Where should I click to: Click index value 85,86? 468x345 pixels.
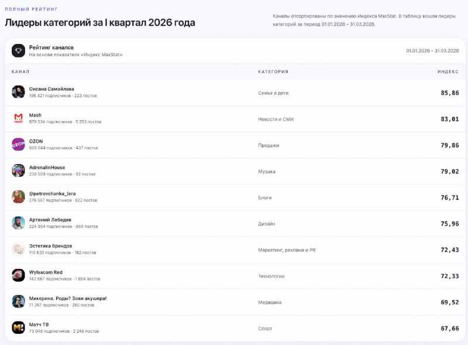(x=450, y=93)
